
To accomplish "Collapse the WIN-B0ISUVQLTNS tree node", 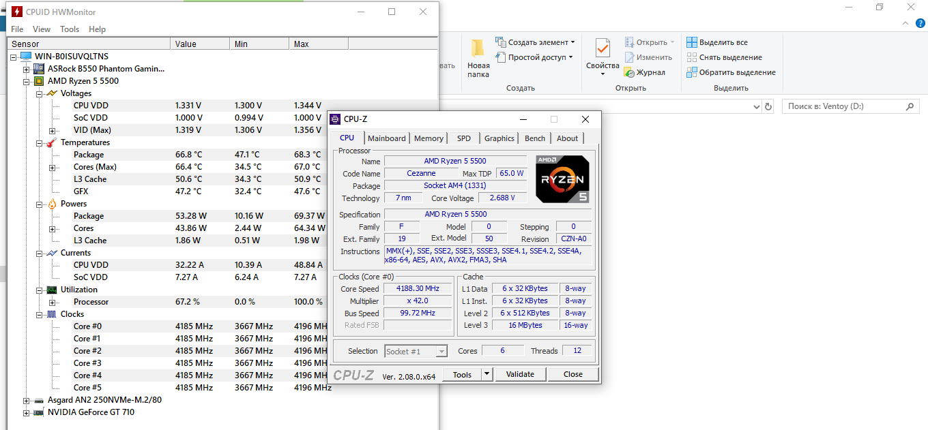I will pos(14,57).
